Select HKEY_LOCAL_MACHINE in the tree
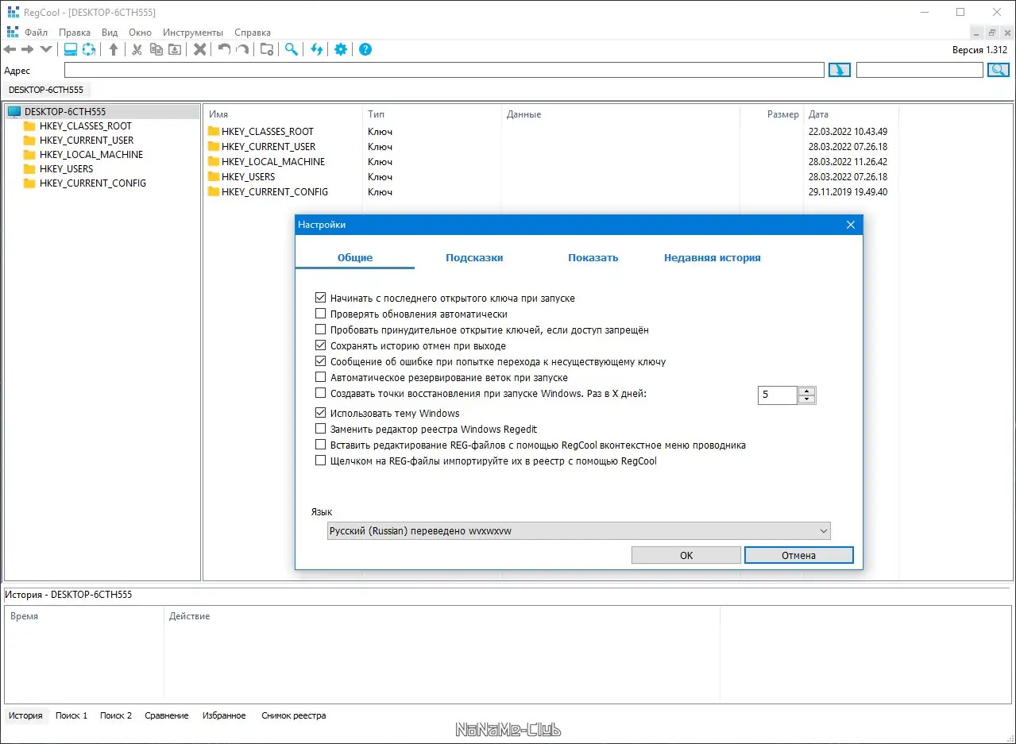Image resolution: width=1016 pixels, height=744 pixels. coord(91,155)
